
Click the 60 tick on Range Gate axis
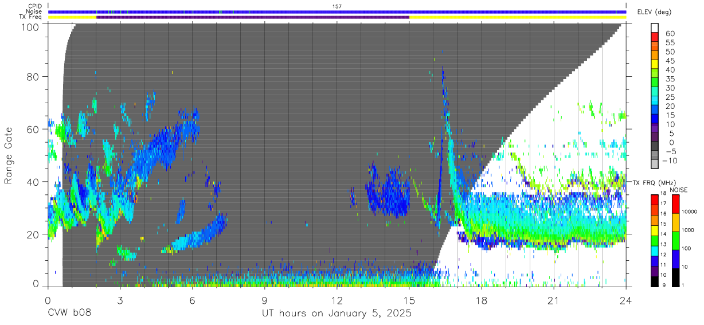(34, 129)
